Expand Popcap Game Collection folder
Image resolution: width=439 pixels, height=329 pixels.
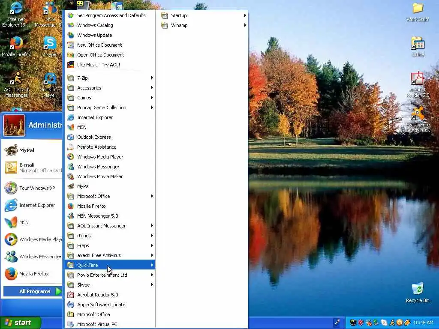(x=110, y=108)
